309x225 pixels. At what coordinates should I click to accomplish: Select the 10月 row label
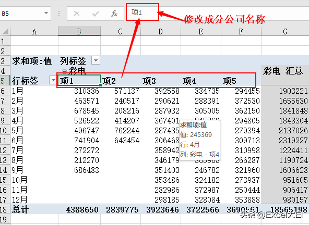pos(34,180)
